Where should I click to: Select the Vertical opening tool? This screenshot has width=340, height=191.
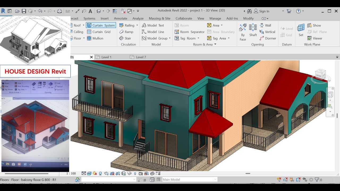[267, 32]
